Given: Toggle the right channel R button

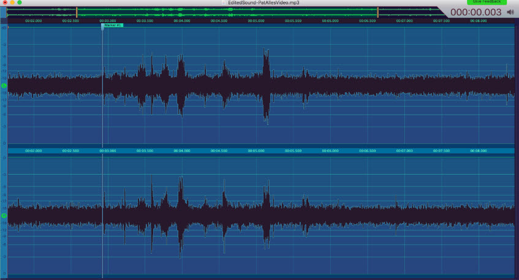Looking at the screenshot, I should click(x=4, y=216).
